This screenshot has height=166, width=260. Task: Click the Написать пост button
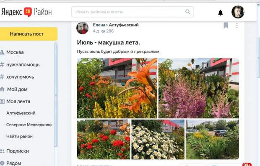point(29,34)
